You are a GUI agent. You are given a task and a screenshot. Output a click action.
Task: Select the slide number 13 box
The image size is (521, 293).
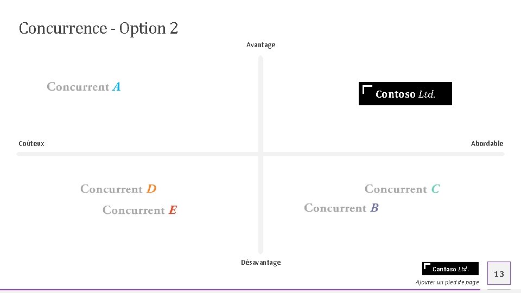(x=499, y=273)
